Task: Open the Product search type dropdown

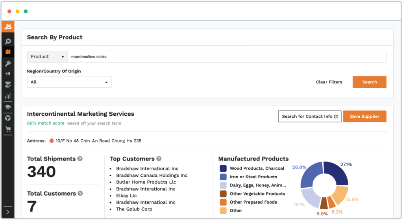Action: (x=47, y=57)
